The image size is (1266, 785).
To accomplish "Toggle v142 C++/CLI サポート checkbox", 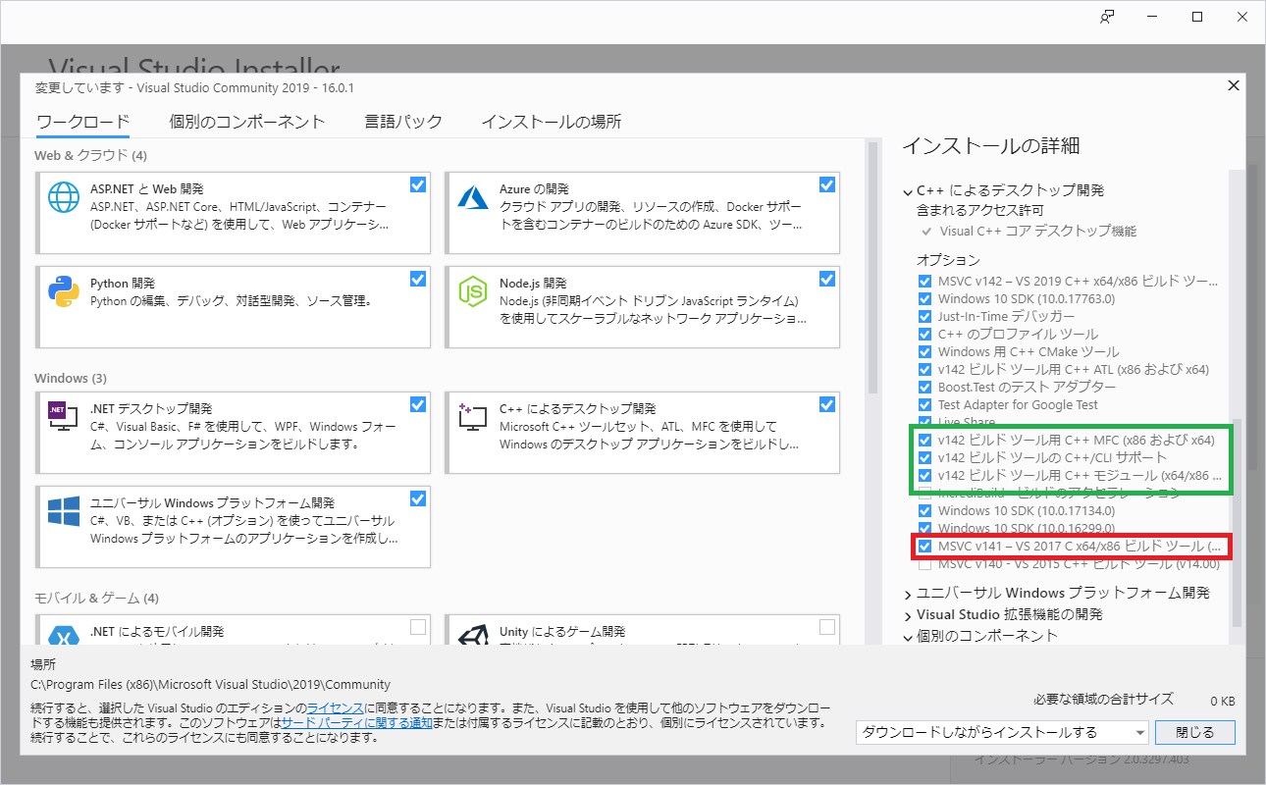I will click(924, 457).
